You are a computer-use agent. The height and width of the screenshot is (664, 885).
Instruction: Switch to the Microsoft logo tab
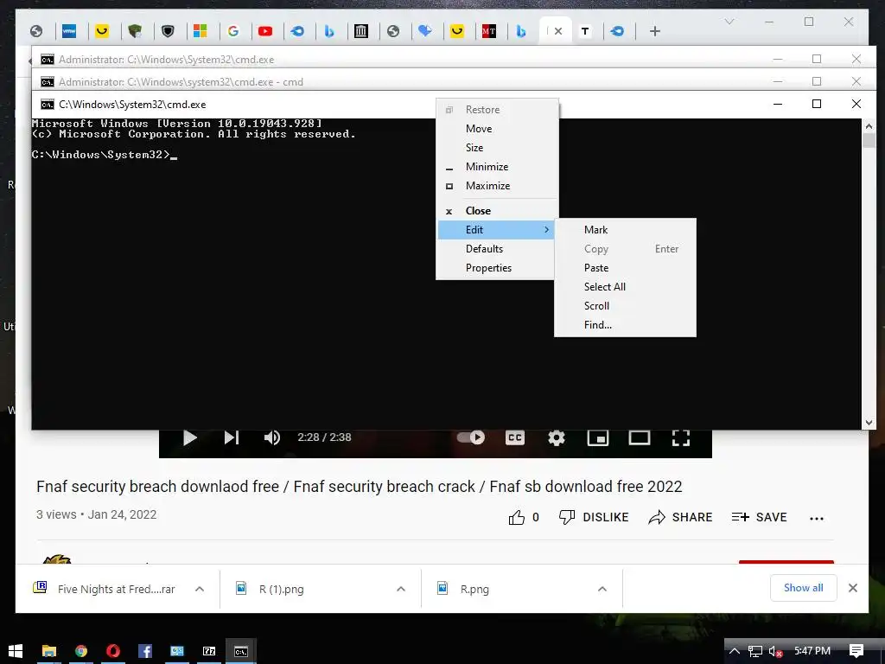200,31
